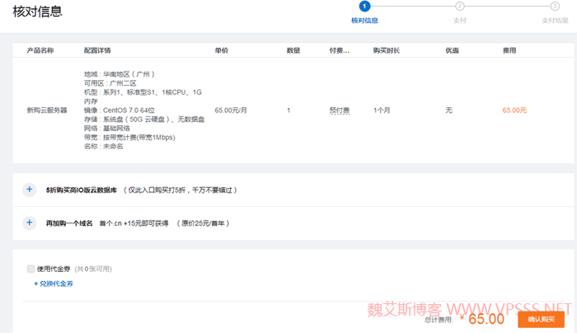Select the 支付 step label in progress bar
The image size is (577, 333).
coord(460,21)
